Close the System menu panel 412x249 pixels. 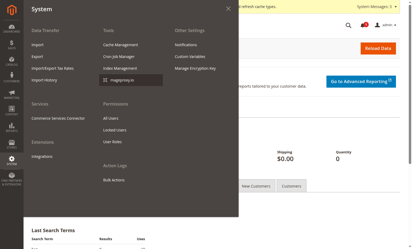(228, 9)
